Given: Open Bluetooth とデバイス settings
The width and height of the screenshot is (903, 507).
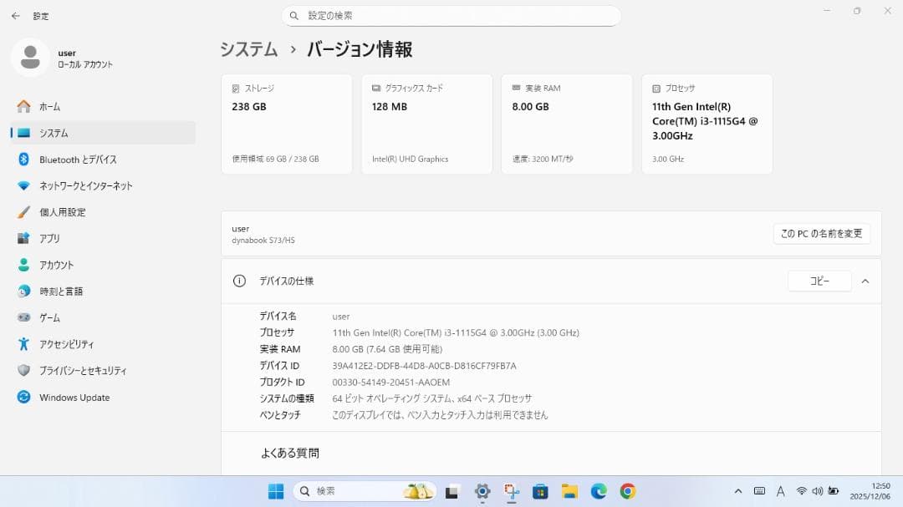Looking at the screenshot, I should pyautogui.click(x=78, y=159).
